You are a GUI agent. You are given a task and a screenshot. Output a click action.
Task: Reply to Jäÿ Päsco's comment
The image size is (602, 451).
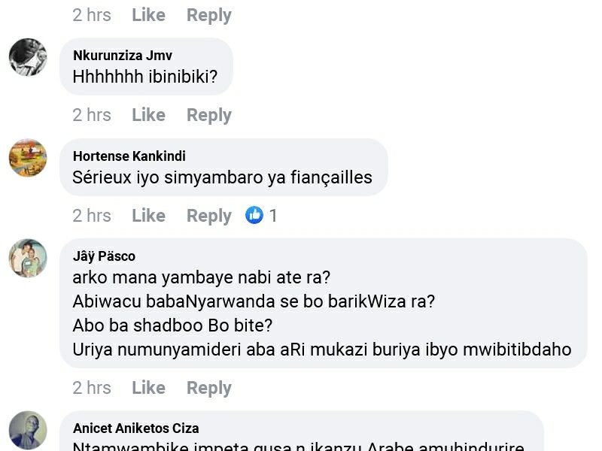click(208, 388)
